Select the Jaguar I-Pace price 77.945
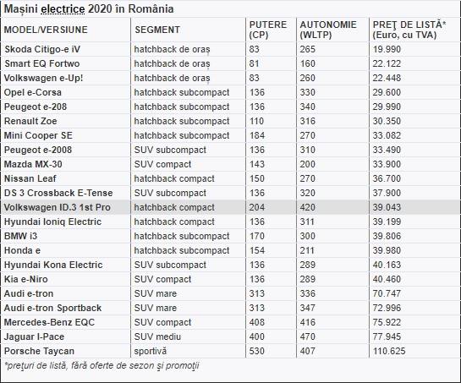Image resolution: width=461 pixels, height=383 pixels. click(387, 336)
